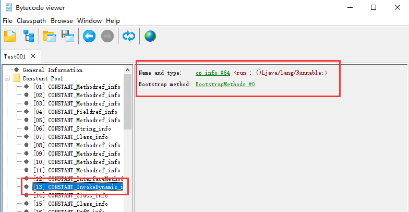Screen dimensions: 409x212
Task: Click the Save workspace floppy icon
Action: click(x=68, y=36)
